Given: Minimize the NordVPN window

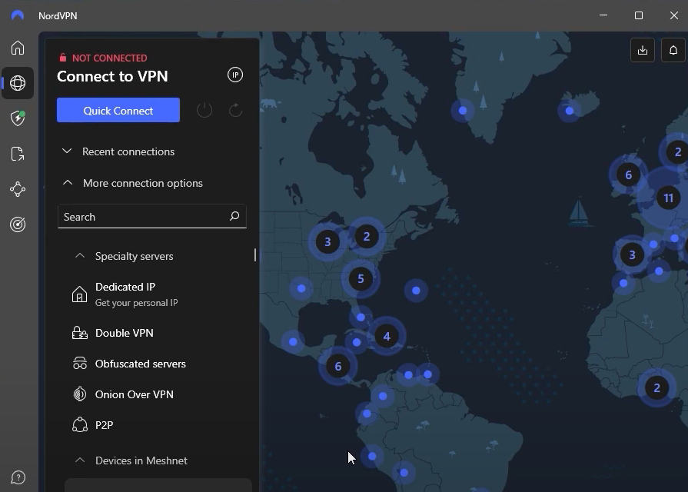Looking at the screenshot, I should [x=603, y=15].
